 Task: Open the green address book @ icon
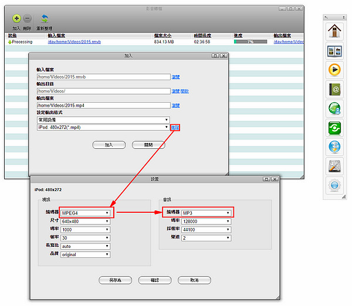point(334,89)
